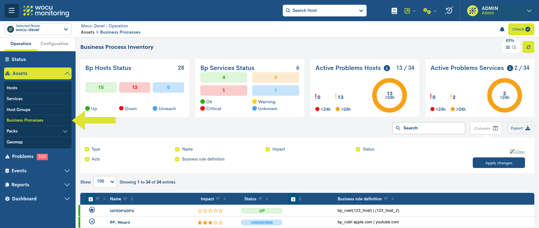Click the BP_Wizard three-star impact rating

tap(210, 223)
